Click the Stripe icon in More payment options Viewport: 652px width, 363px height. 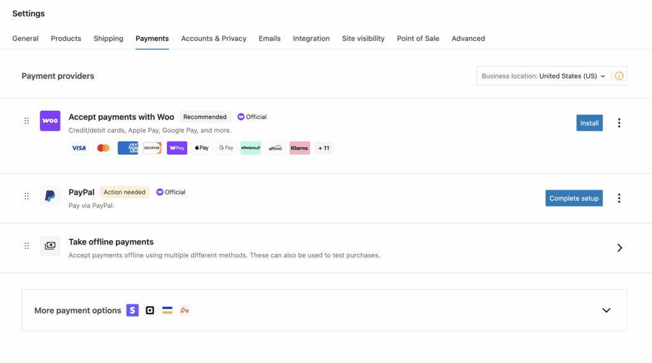click(x=132, y=310)
